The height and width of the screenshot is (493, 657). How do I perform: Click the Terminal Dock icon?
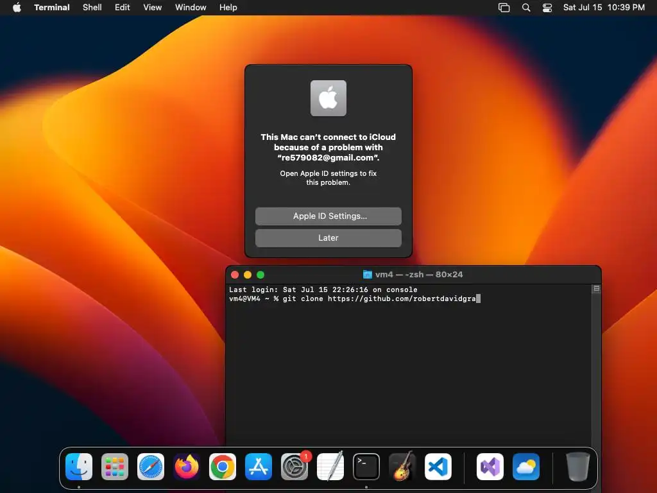[366, 467]
